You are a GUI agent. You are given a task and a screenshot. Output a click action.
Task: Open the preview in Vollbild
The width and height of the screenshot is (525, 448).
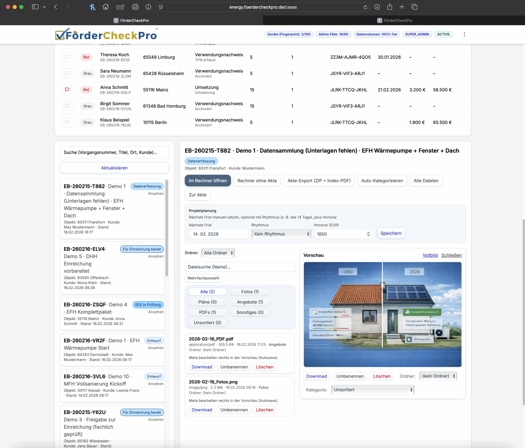[430, 255]
